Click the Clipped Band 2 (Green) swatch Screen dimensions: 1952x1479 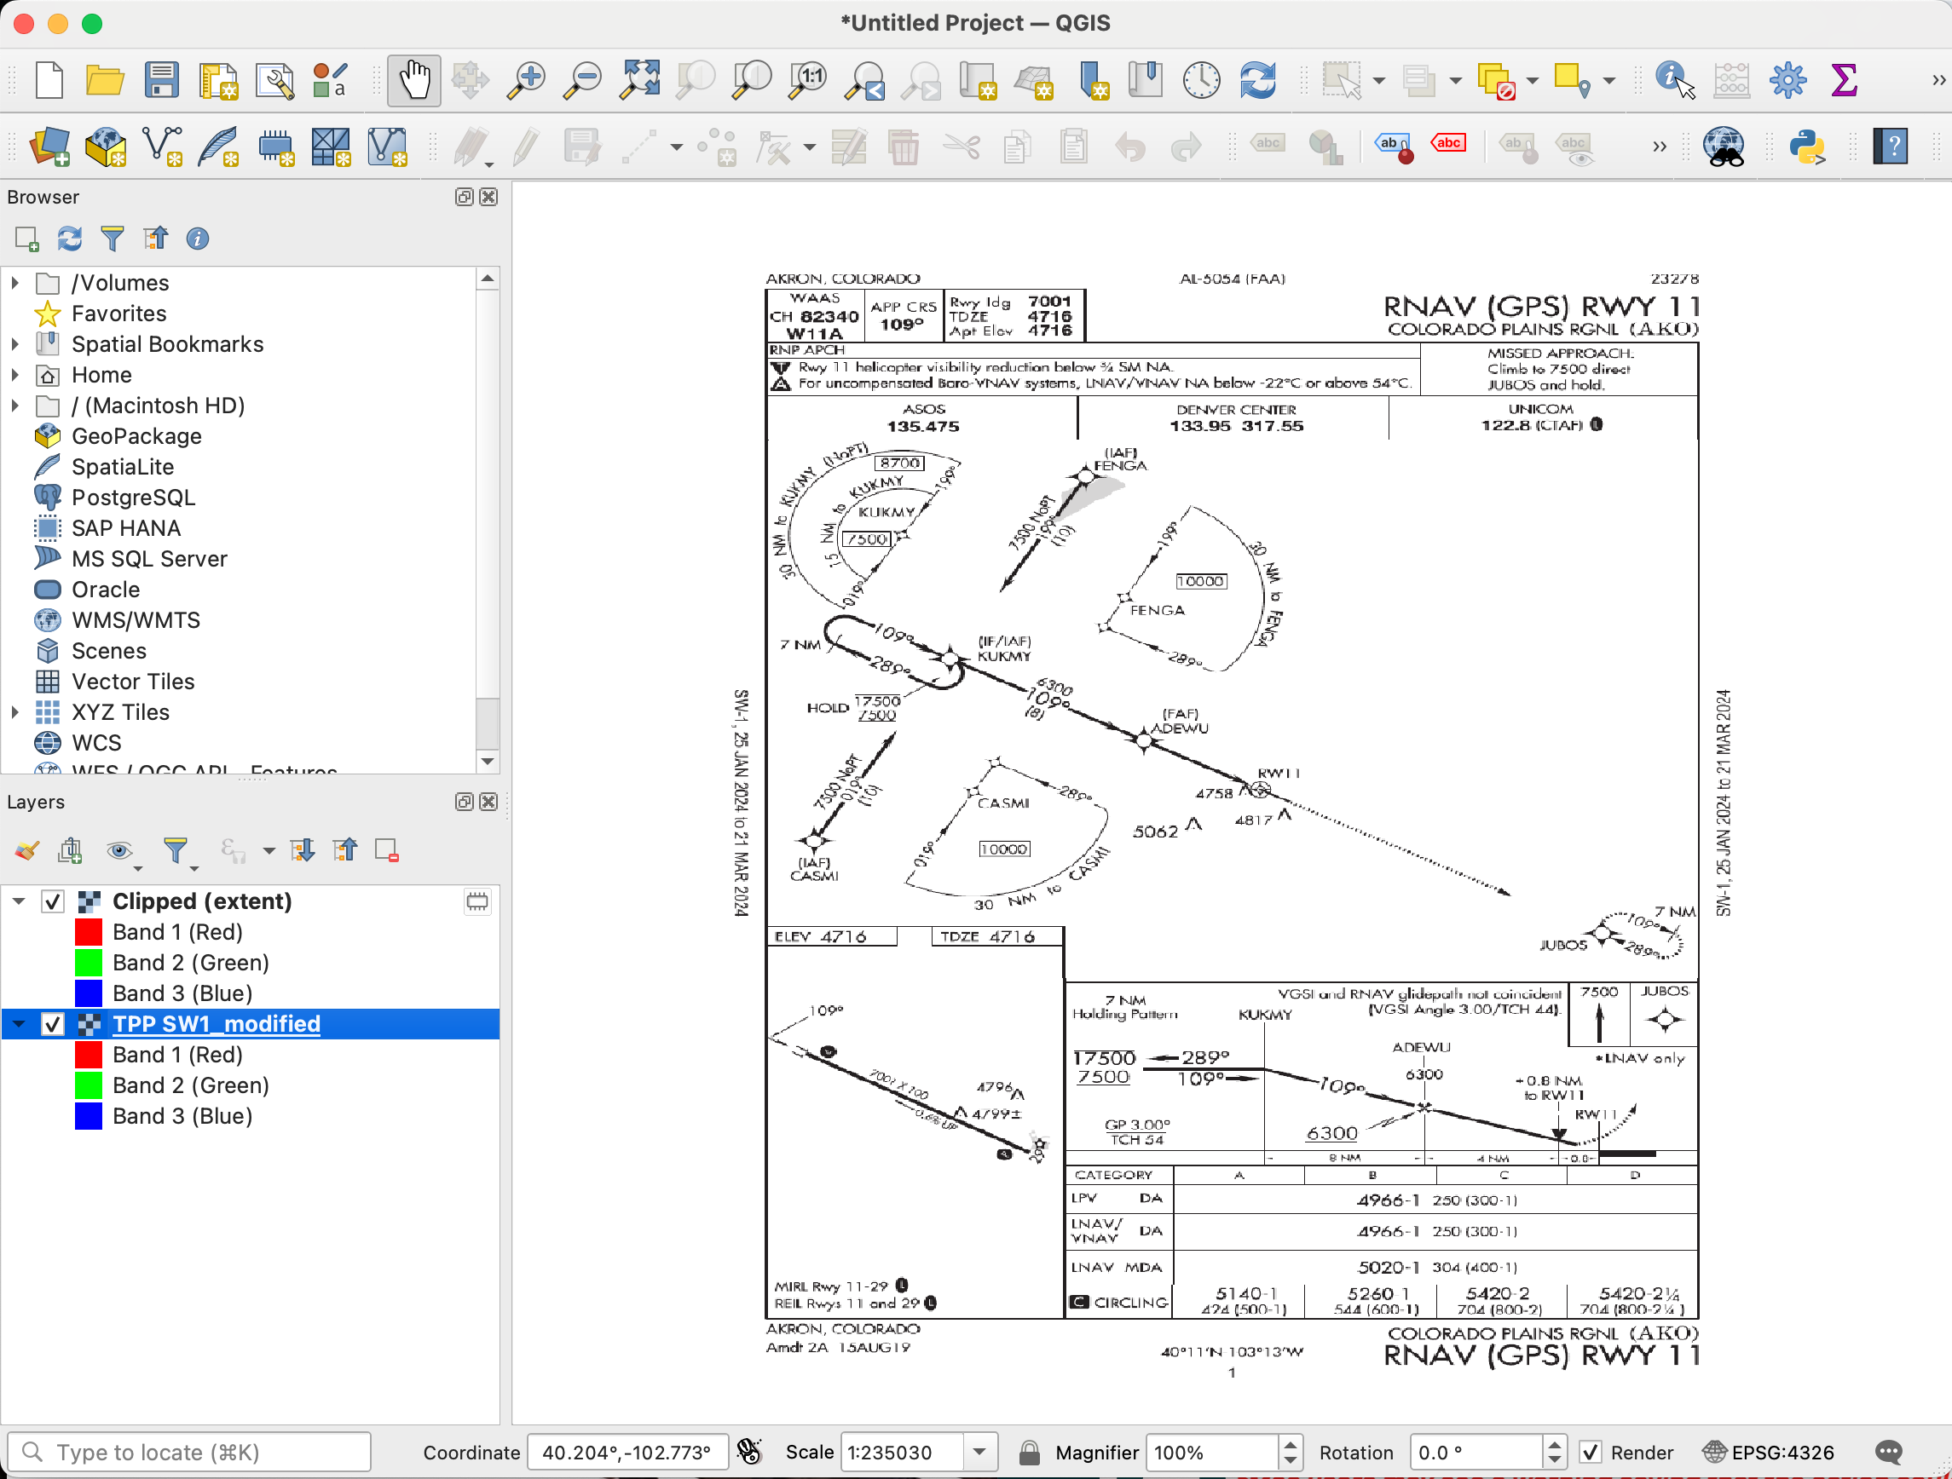coord(89,963)
